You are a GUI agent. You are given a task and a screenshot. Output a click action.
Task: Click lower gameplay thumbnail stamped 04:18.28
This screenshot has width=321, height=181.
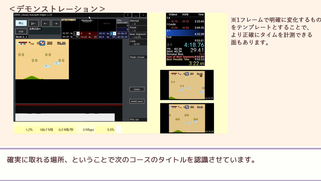[187, 118]
